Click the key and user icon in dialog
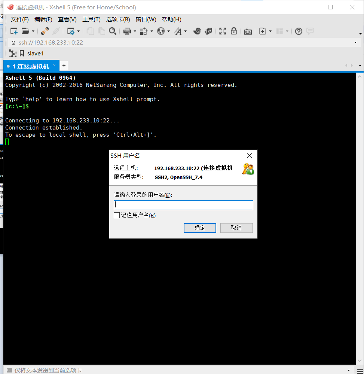The width and height of the screenshot is (364, 374). click(248, 169)
